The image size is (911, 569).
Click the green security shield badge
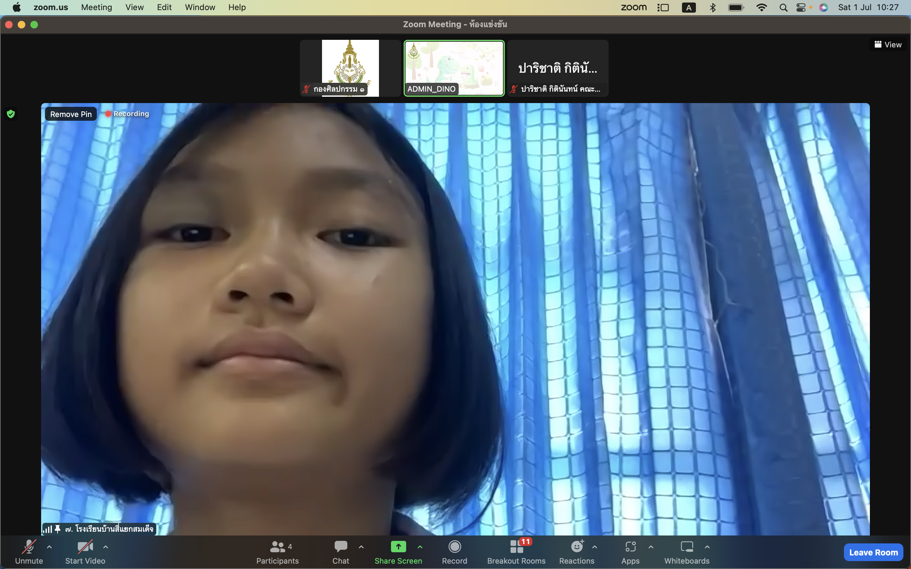[11, 114]
